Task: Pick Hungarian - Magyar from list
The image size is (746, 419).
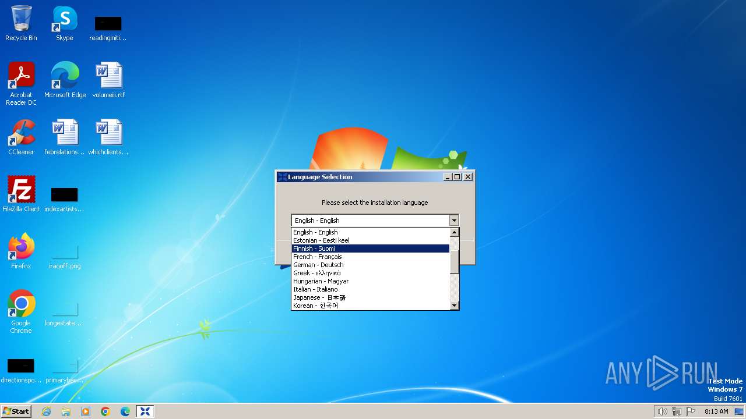Action: pyautogui.click(x=371, y=281)
